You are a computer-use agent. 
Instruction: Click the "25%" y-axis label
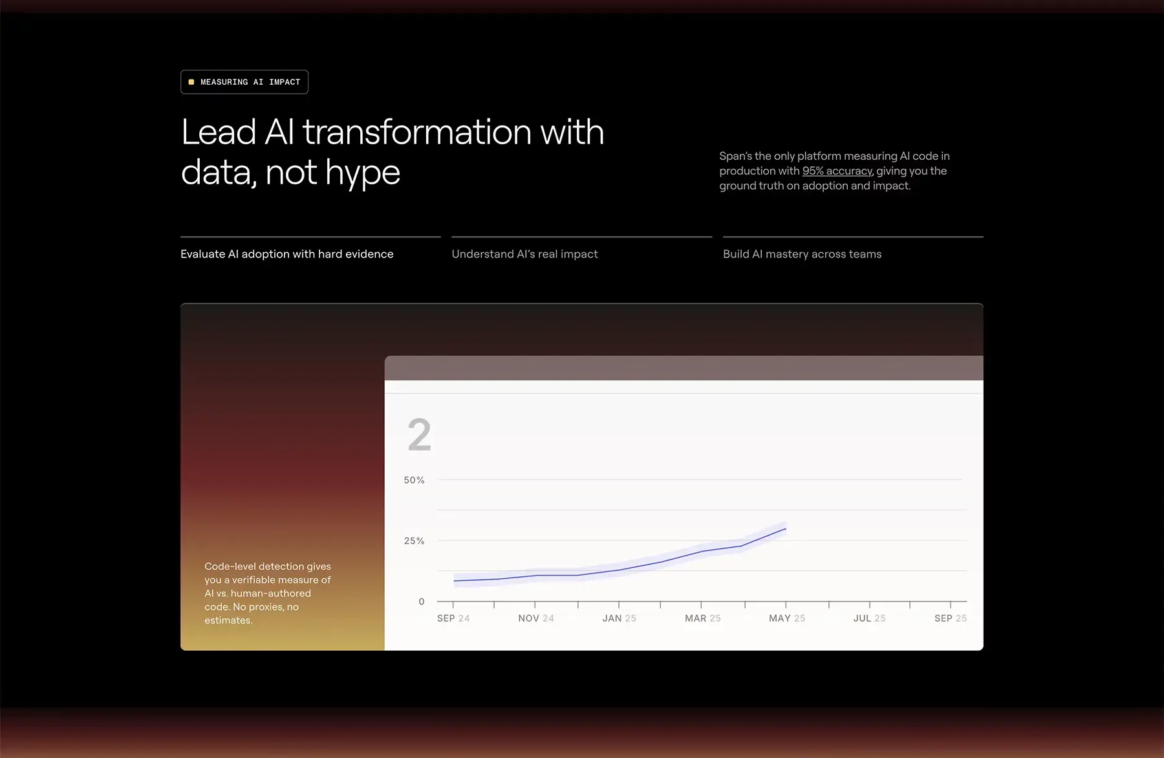tap(414, 541)
